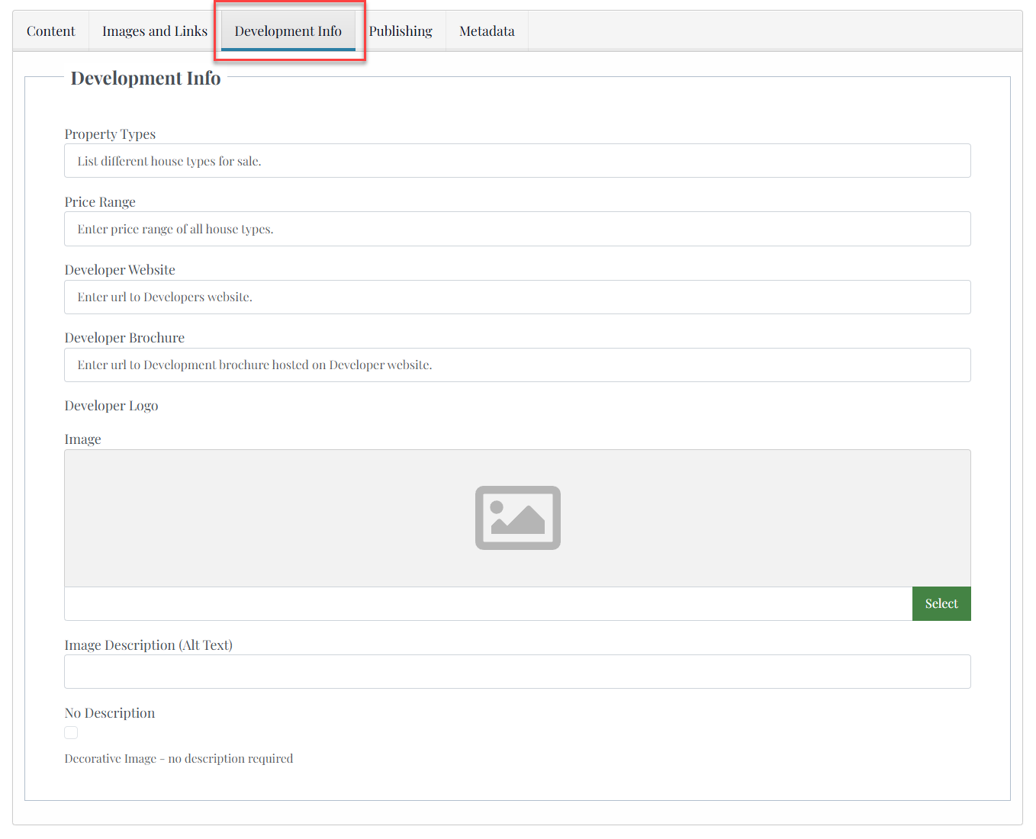Focus the Developer Website URL field
This screenshot has height=839, width=1036.
point(517,297)
